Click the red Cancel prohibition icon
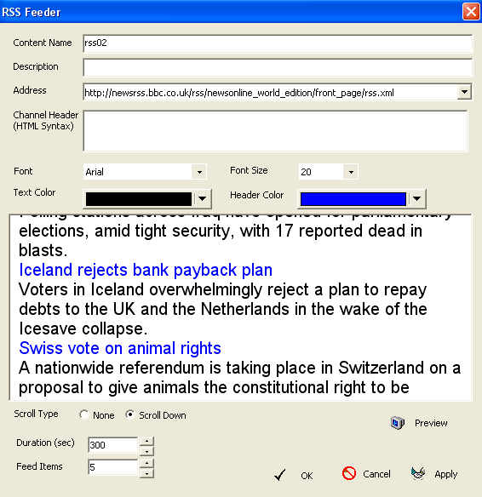 (x=349, y=473)
